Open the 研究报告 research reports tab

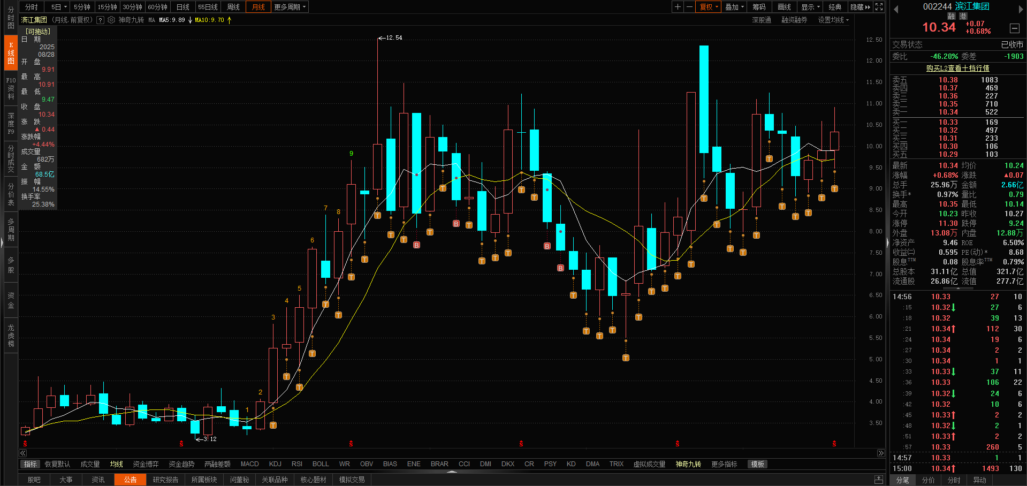(x=165, y=480)
